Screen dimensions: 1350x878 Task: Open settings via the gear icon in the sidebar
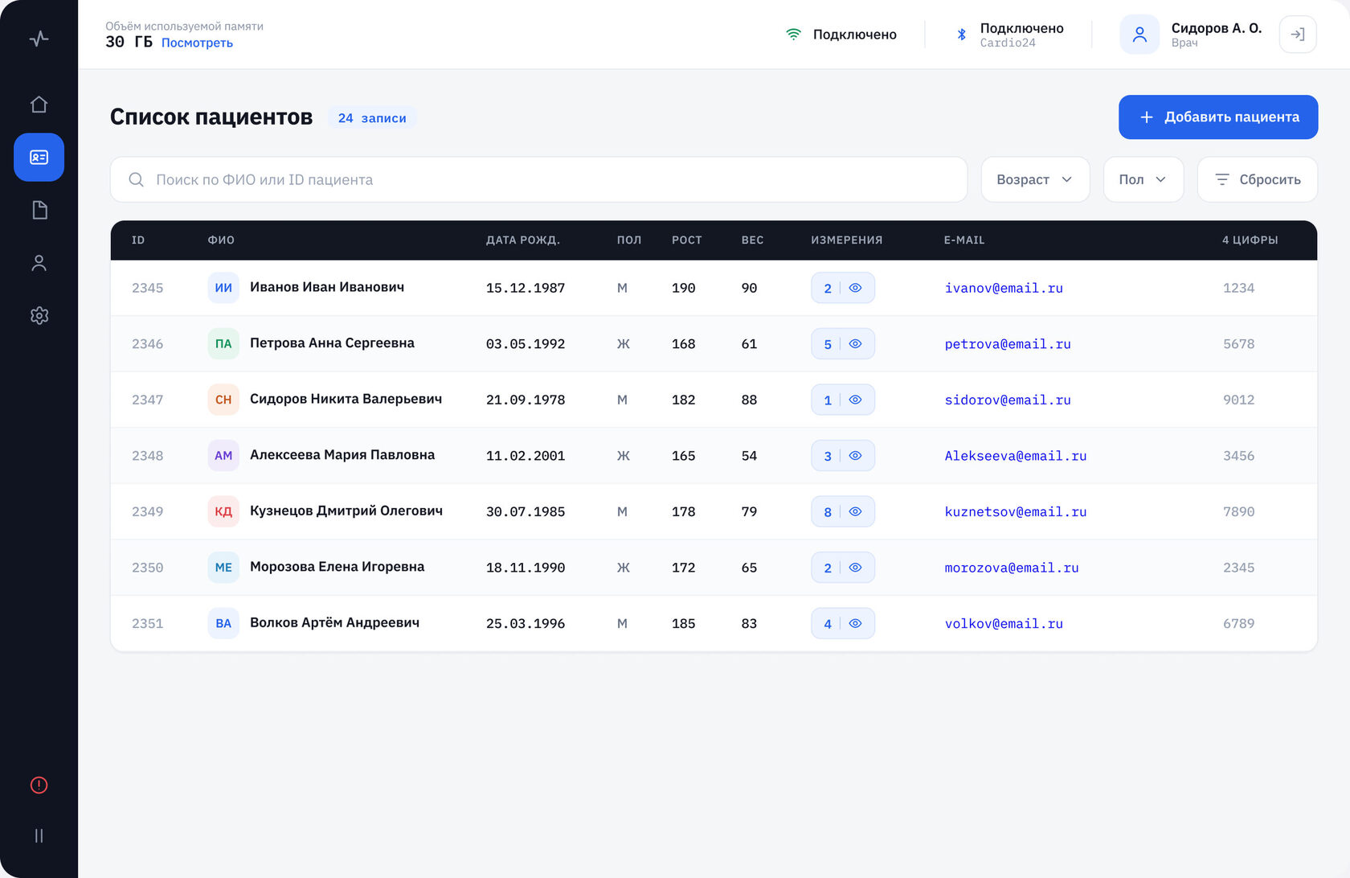pyautogui.click(x=39, y=316)
